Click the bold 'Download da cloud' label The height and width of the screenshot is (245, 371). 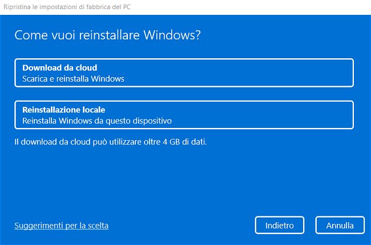pyautogui.click(x=56, y=68)
